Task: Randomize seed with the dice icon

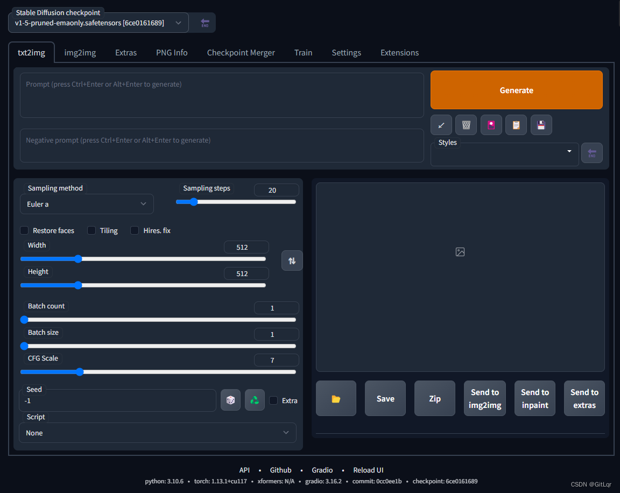Action: (230, 400)
